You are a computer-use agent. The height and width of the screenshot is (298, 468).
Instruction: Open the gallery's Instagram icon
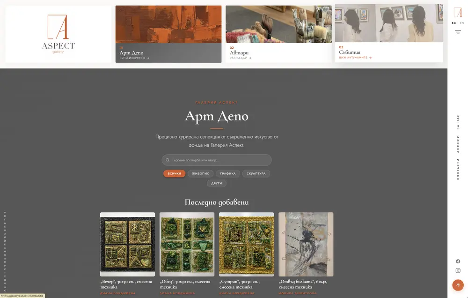[458, 270]
